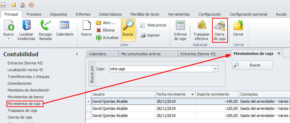Open the Datos básicos ribbon tab
Screen dimensions: 290x123
[x=110, y=14]
